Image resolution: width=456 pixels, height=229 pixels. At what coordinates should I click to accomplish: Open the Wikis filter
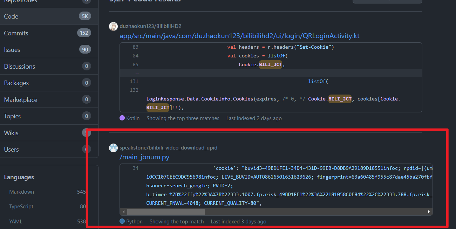pos(49,133)
